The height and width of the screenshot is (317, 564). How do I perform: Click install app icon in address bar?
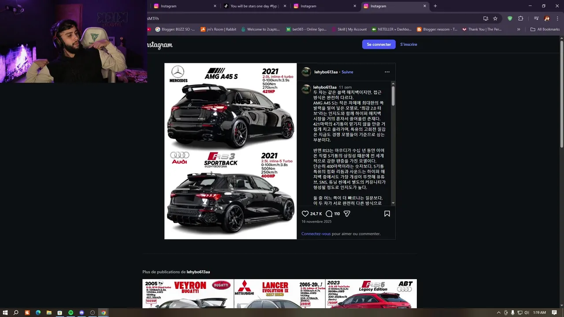pos(486,18)
